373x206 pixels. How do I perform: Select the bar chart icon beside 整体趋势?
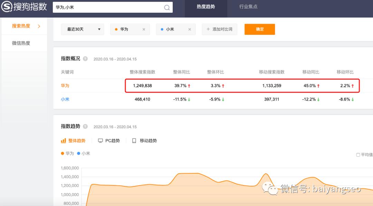pyautogui.click(x=63, y=141)
